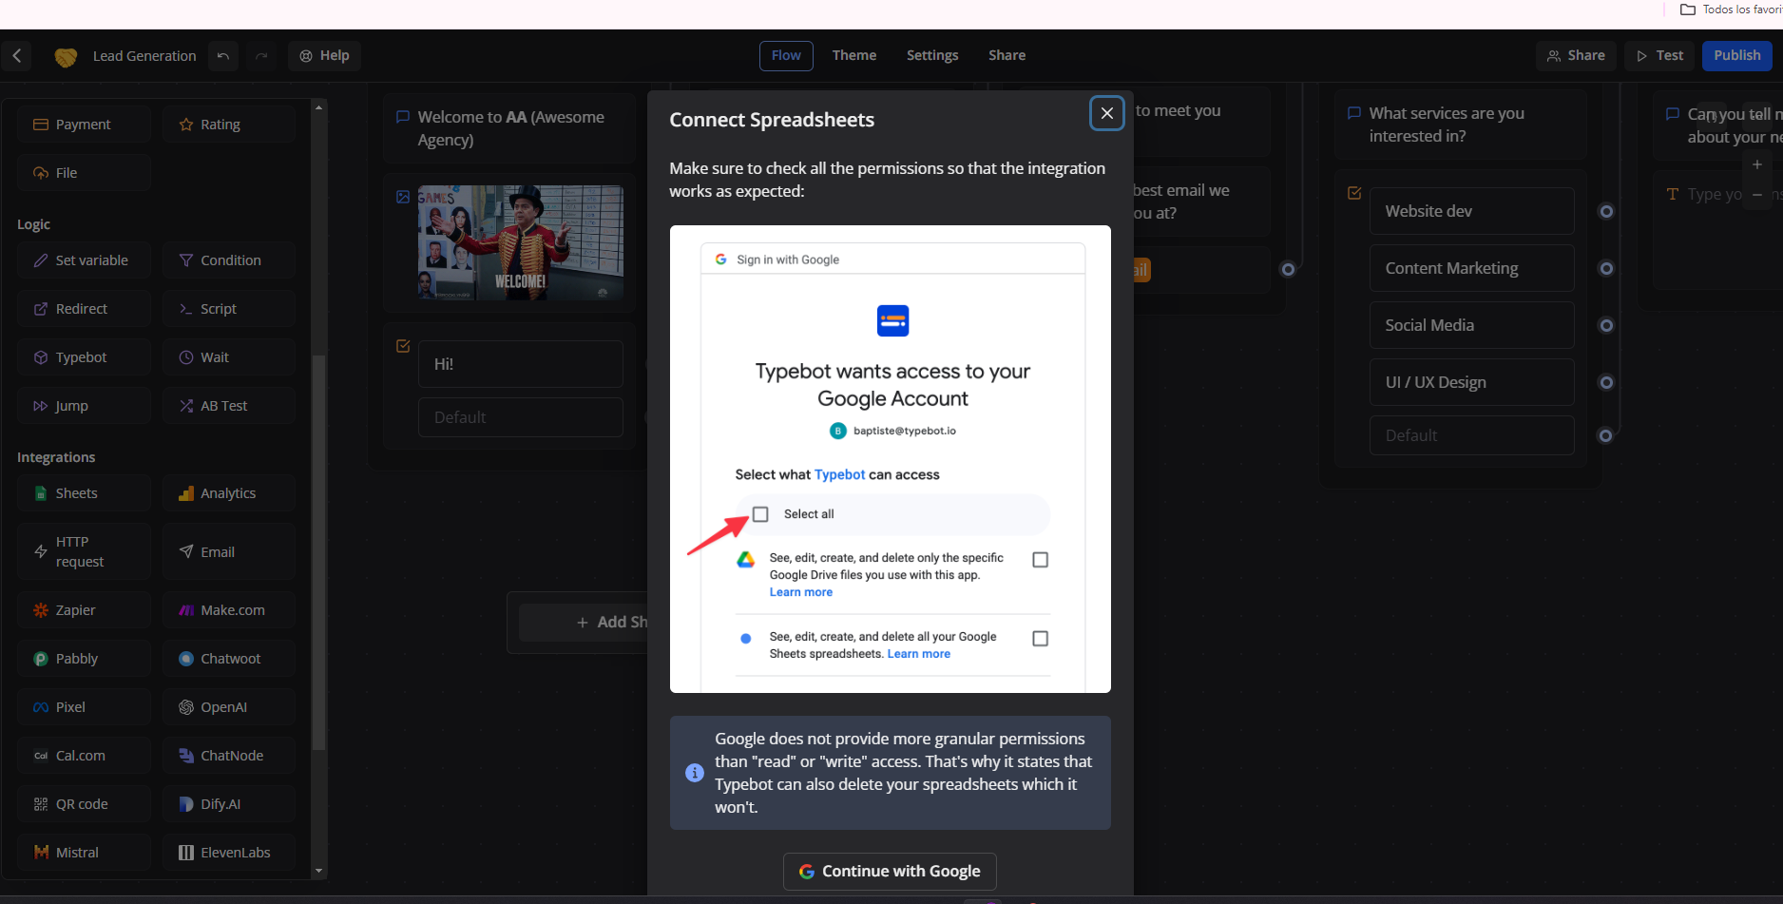
Task: Select the AB Test block
Action: 228,406
